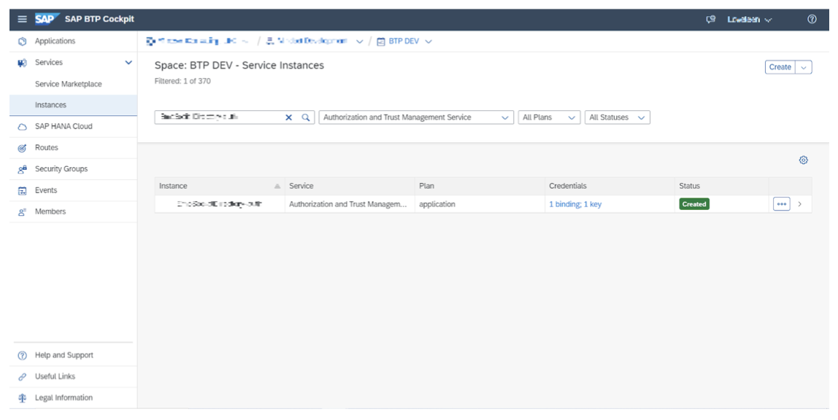Click the Service column header
838x420 pixels.
350,186
